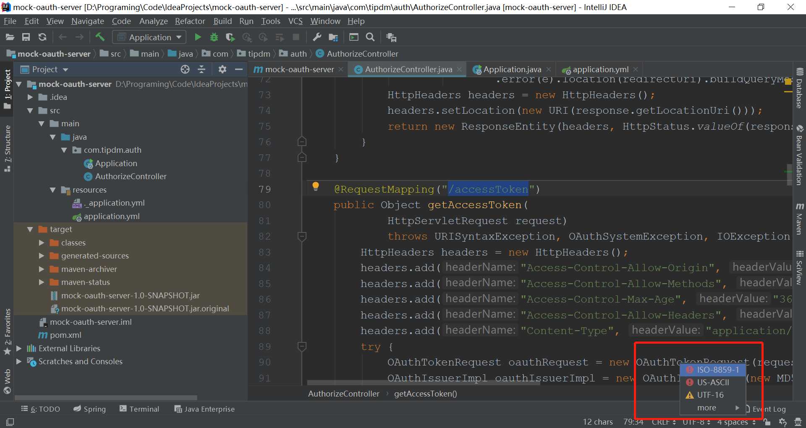Image resolution: width=806 pixels, height=428 pixels.
Task: Click the editor horizontal scrollbar
Action: click(x=423, y=382)
